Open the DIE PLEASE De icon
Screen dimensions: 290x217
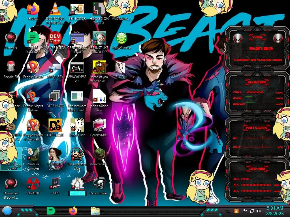coord(55,125)
